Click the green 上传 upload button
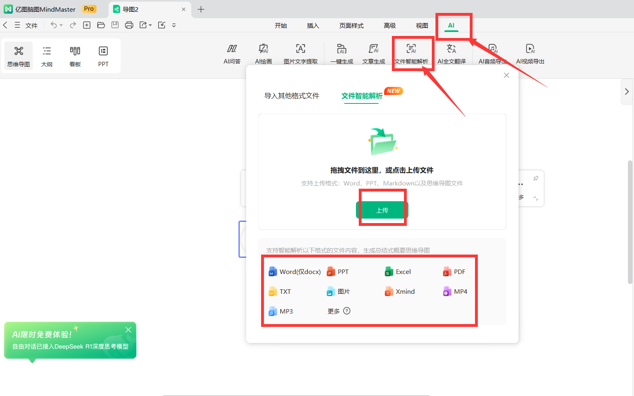The image size is (634, 396). coord(382,210)
